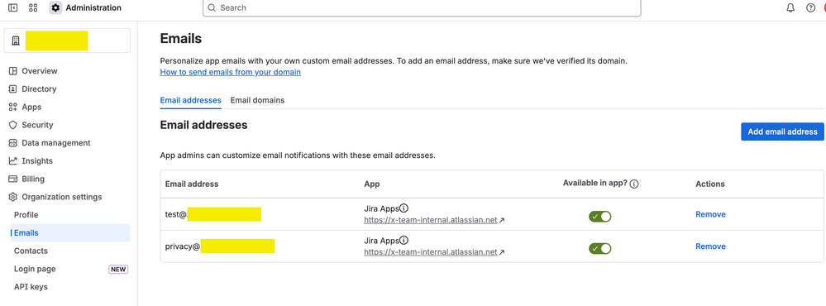Click the Email address column header
The image size is (826, 306).
(192, 184)
